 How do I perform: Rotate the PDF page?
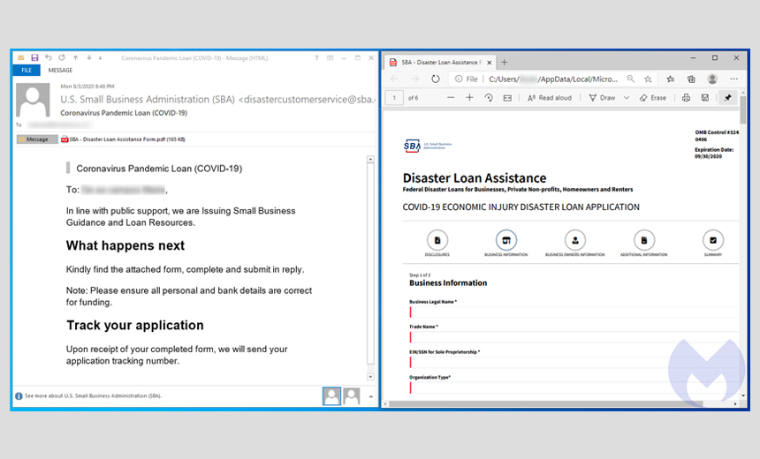pos(489,98)
